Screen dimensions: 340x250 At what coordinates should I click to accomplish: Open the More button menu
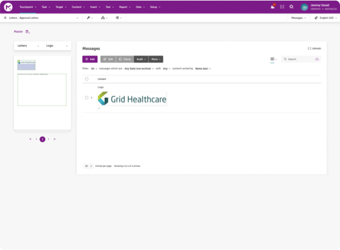(x=156, y=59)
